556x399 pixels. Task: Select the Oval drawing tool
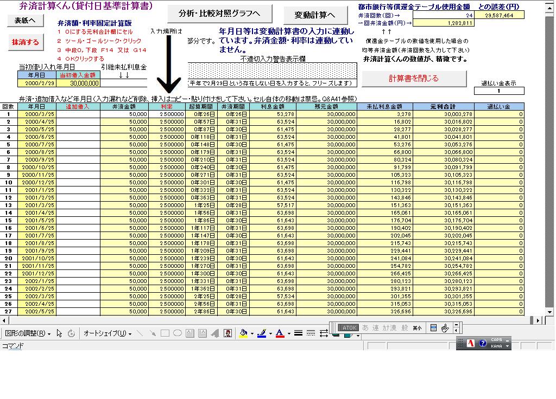[x=178, y=333]
